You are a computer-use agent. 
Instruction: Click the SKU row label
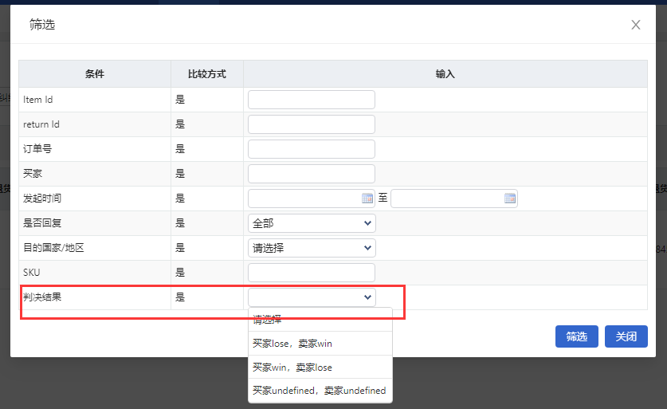[32, 273]
